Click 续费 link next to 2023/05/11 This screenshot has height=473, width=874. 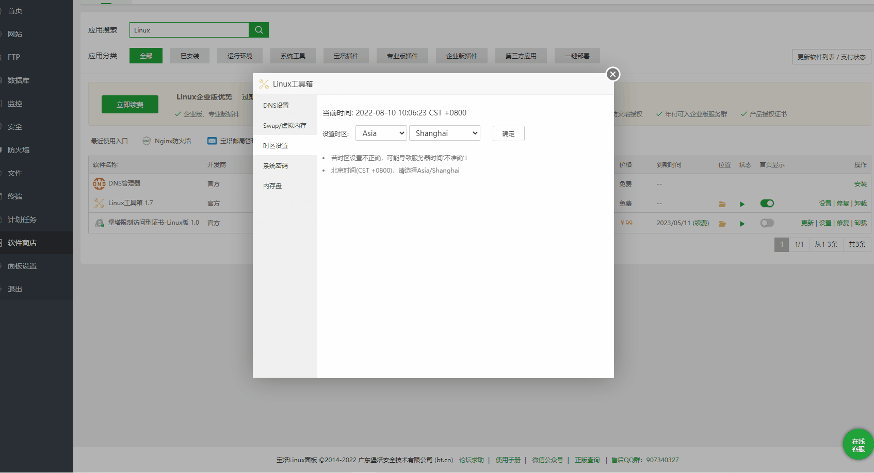pyautogui.click(x=701, y=223)
